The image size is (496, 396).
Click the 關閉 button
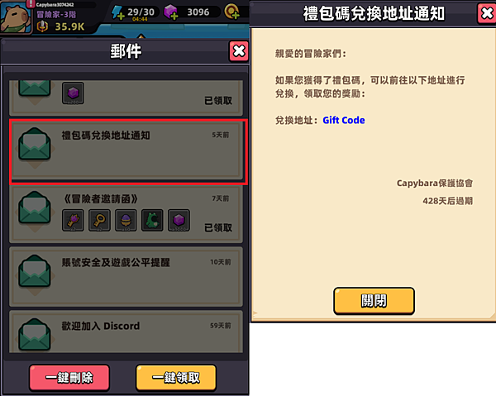tap(374, 301)
